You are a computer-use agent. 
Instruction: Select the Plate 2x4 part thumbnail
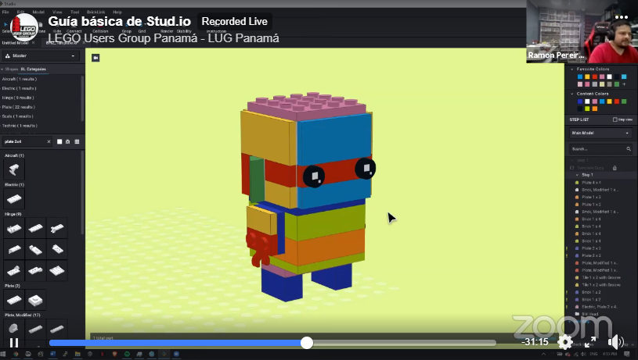[x=14, y=301]
